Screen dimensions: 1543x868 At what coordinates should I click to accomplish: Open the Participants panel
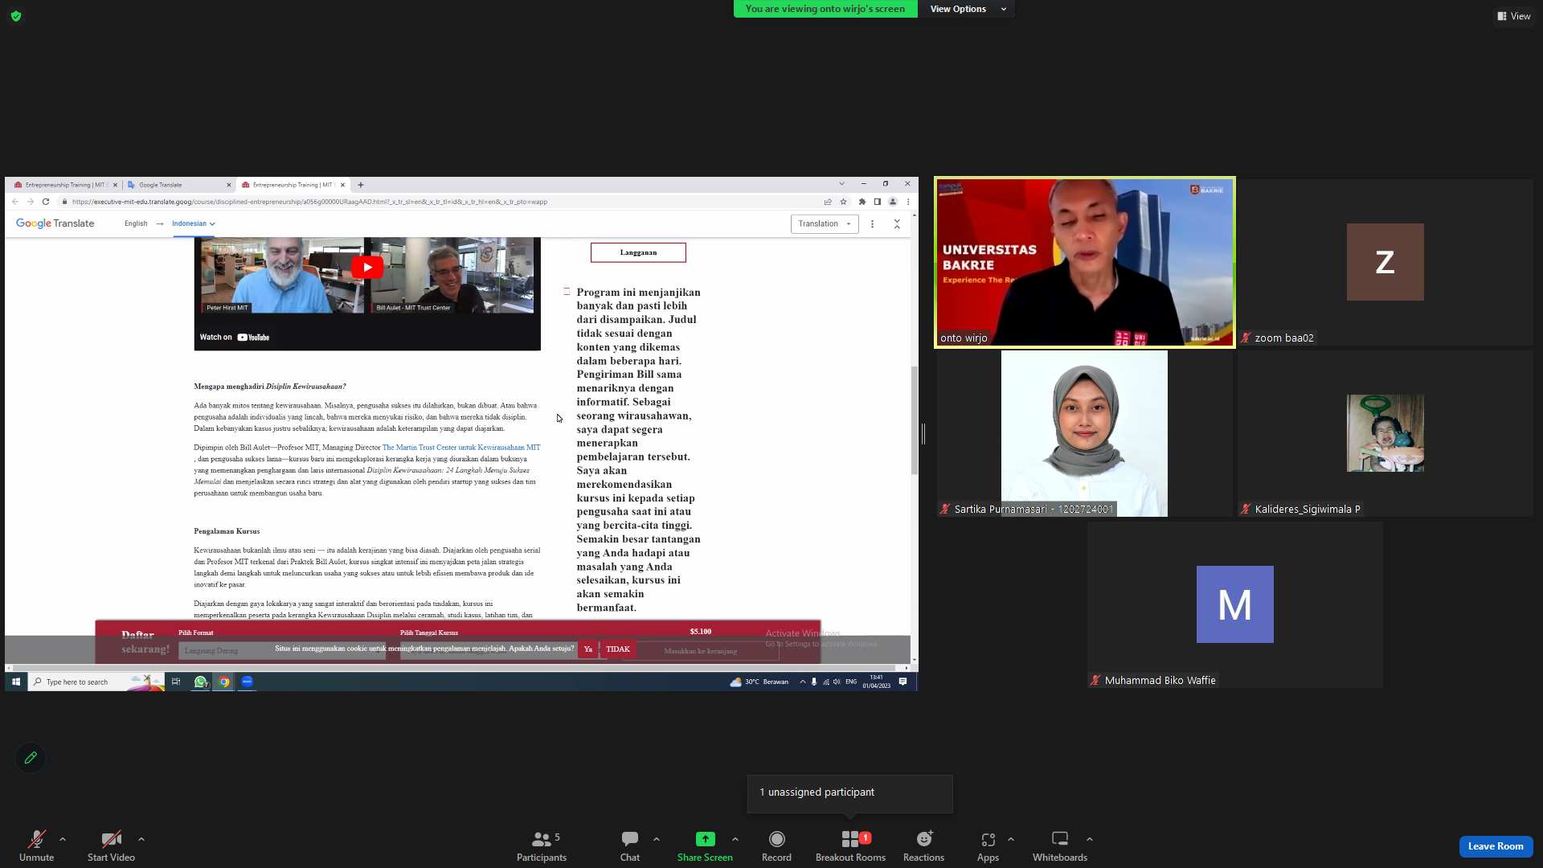542,845
